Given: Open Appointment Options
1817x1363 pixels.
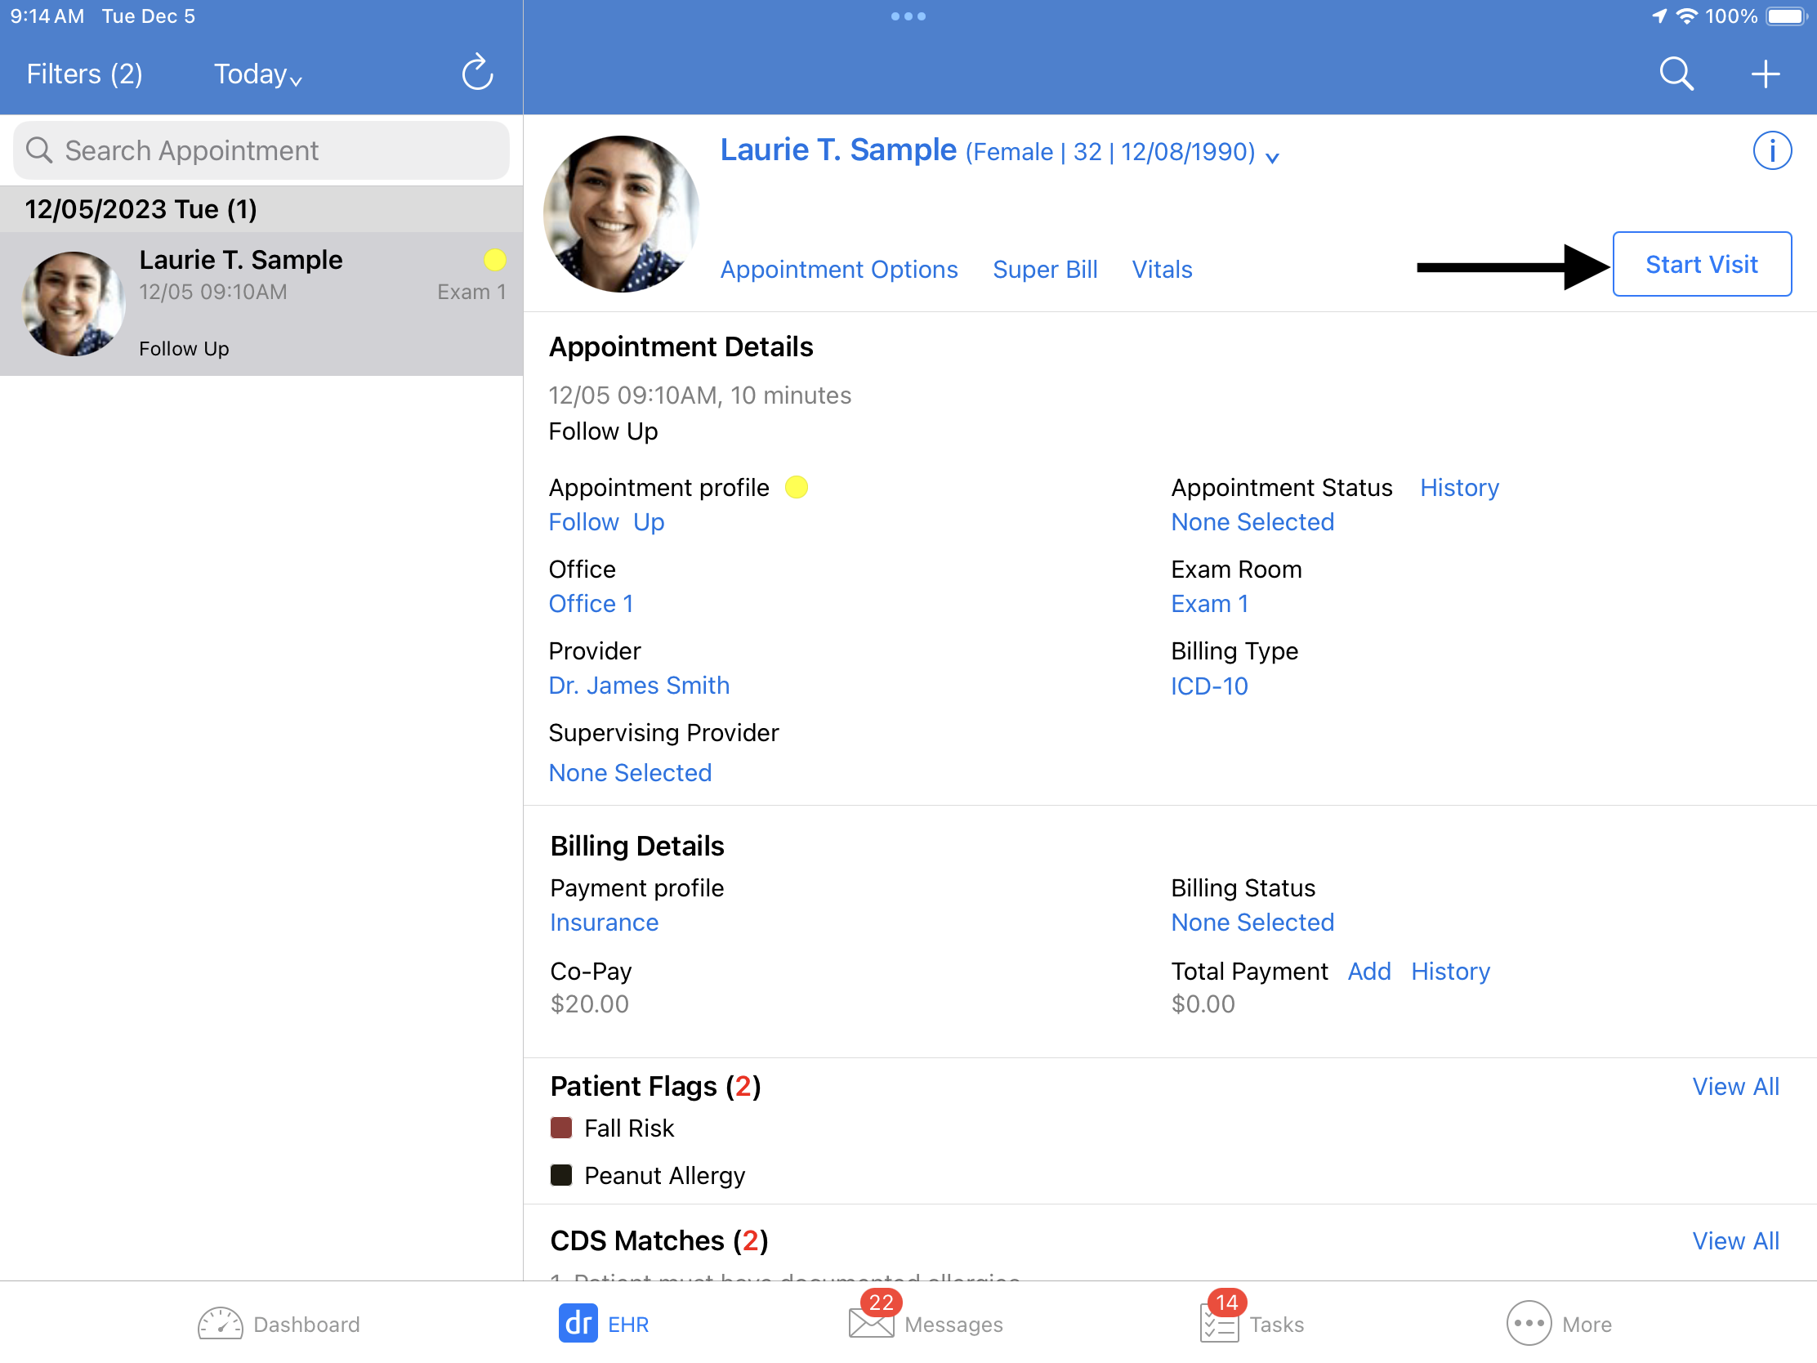Looking at the screenshot, I should 839,270.
